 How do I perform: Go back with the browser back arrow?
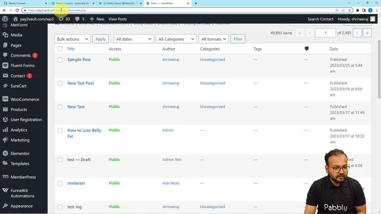tap(4, 10)
